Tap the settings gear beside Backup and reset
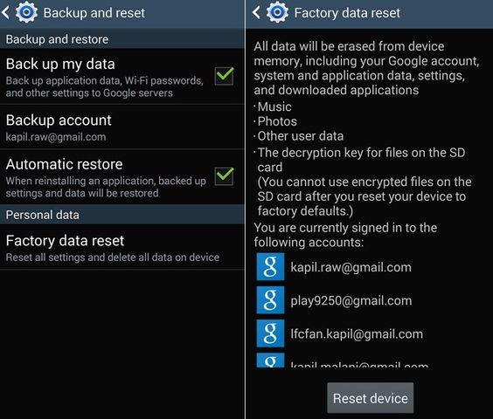This screenshot has width=493, height=419. pyautogui.click(x=27, y=12)
